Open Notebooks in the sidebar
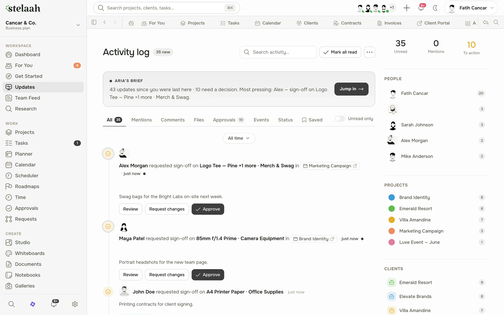The width and height of the screenshot is (504, 315). tap(43, 275)
